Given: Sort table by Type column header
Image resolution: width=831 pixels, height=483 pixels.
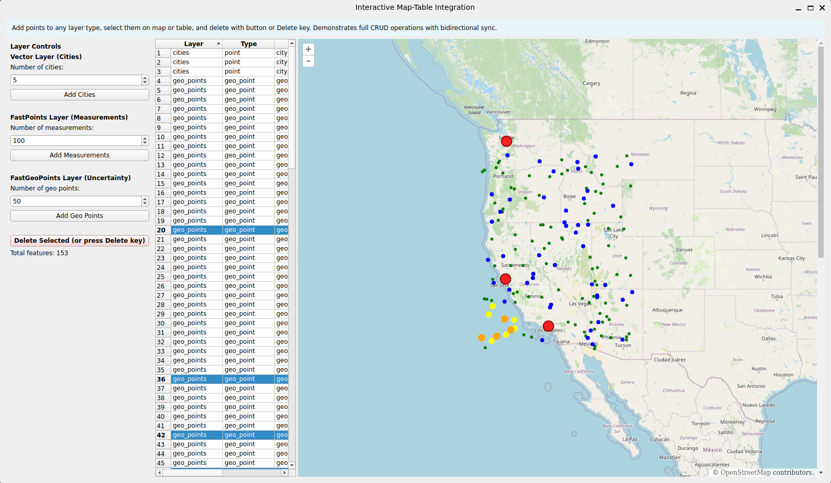Looking at the screenshot, I should [x=248, y=44].
